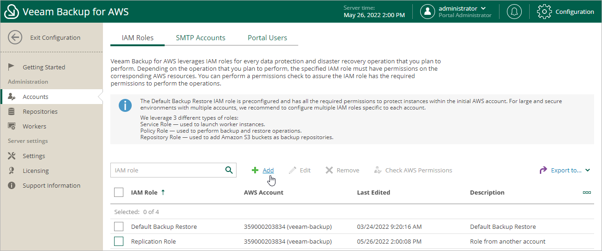Click the Veeam logo icon
Screen dimensions: 602x251
11,12
